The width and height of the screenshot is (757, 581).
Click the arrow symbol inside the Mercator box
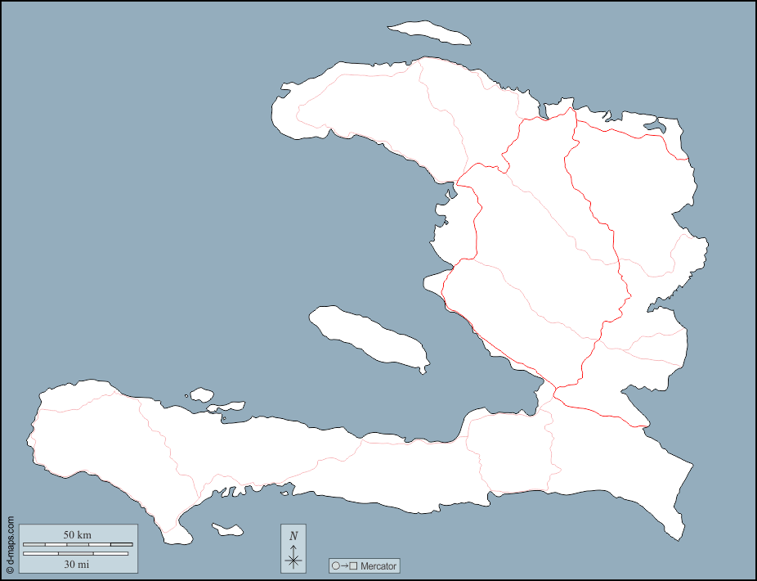(343, 565)
